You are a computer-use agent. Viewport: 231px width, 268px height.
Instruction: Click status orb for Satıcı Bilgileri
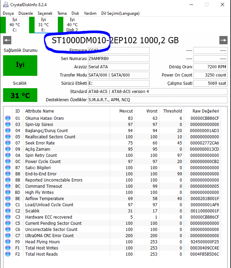8,167
